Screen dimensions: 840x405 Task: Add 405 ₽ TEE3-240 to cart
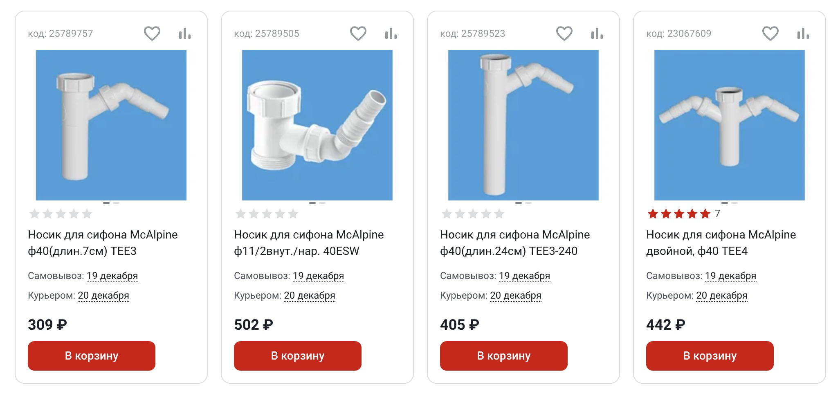coord(503,356)
